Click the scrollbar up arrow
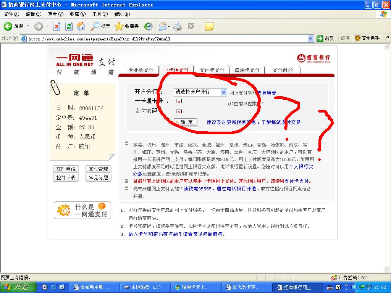This screenshot has width=391, height=293. point(387,47)
